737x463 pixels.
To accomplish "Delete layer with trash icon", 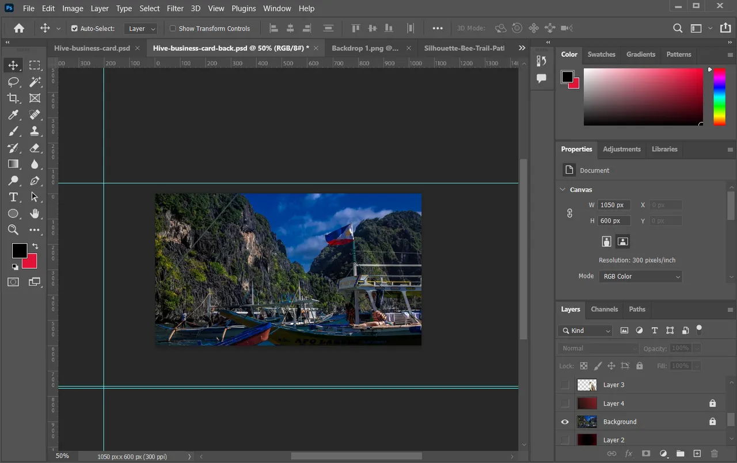I will (x=715, y=454).
